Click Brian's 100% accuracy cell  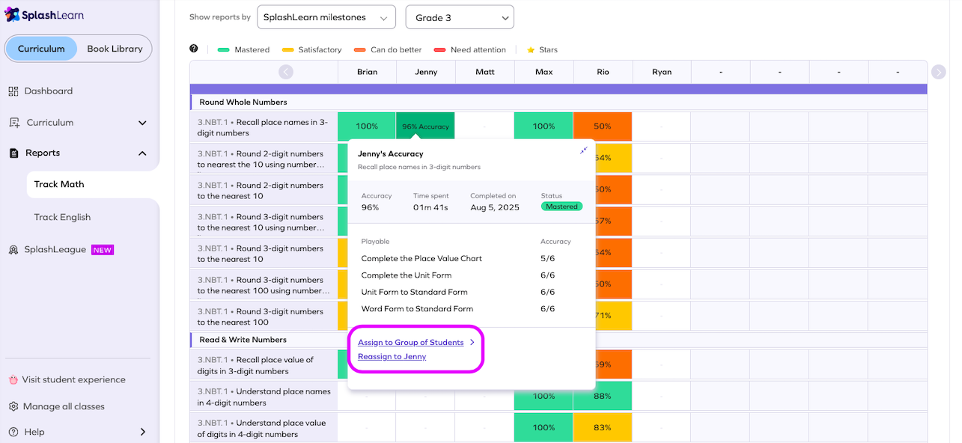pyautogui.click(x=366, y=125)
